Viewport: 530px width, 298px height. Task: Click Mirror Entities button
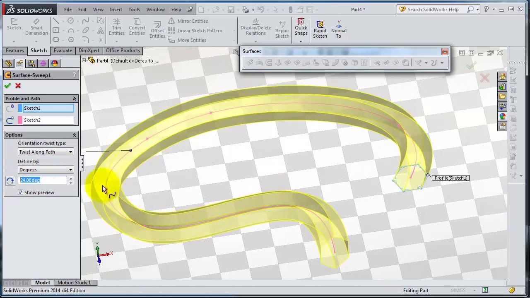[x=188, y=21]
